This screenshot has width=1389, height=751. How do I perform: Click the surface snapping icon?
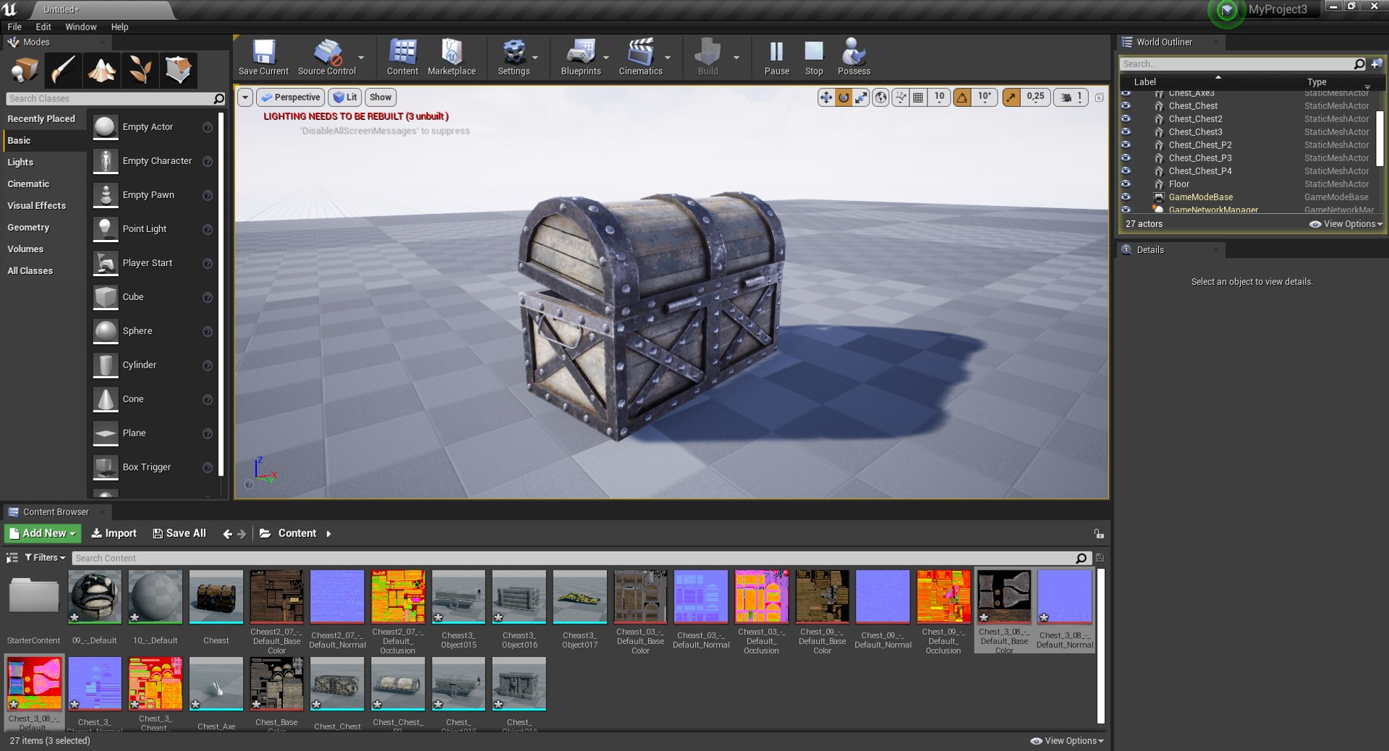pyautogui.click(x=900, y=98)
